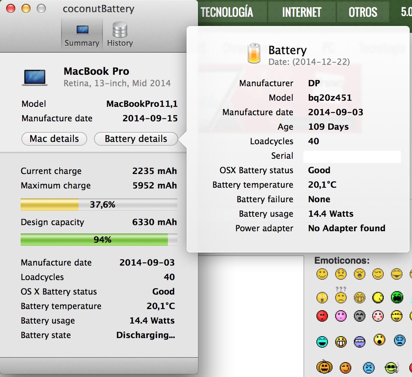Image resolution: width=412 pixels, height=377 pixels.
Task: Click the 'None' battery failure value
Action: click(x=319, y=199)
